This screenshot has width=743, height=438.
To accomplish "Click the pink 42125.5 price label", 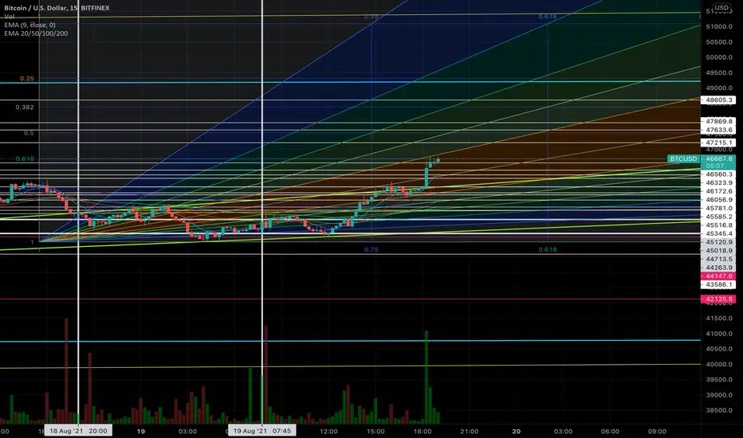I will coord(718,299).
